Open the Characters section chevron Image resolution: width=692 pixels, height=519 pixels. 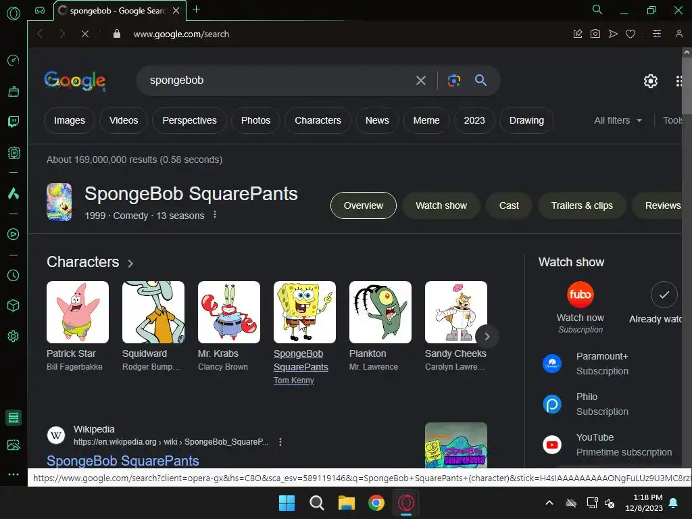(x=130, y=264)
